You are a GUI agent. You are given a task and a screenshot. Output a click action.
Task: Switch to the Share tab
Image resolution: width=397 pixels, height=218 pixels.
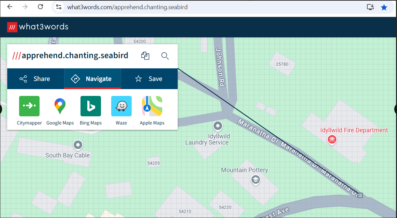tap(36, 79)
